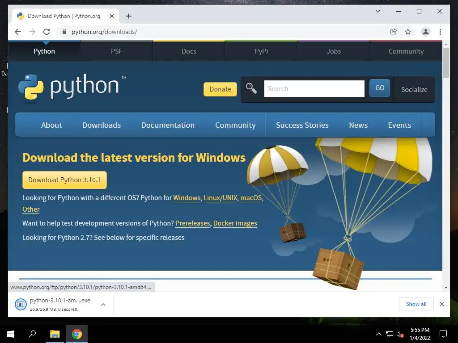
Task: Open the taskbar clock and date
Action: coord(420,334)
